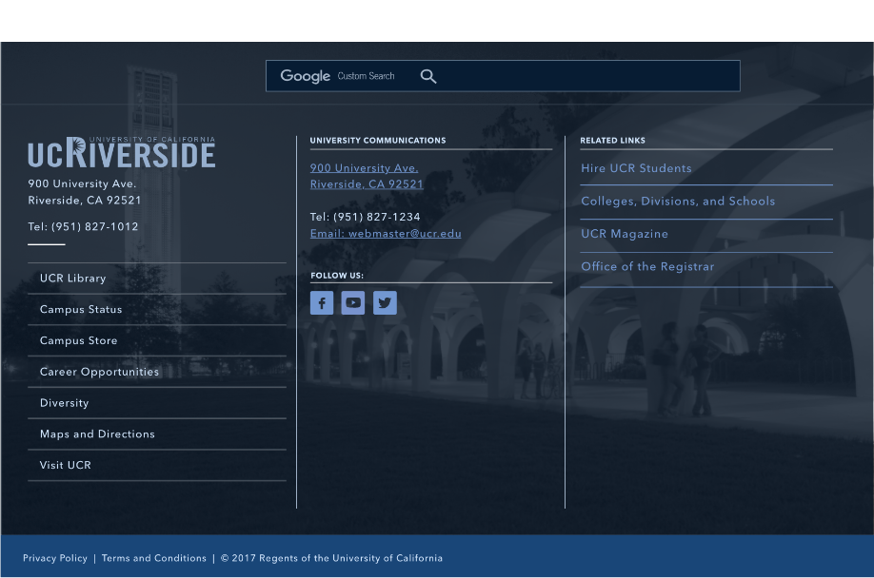Open Maps and Directions link
Viewport: 874px width, 578px height.
point(97,433)
